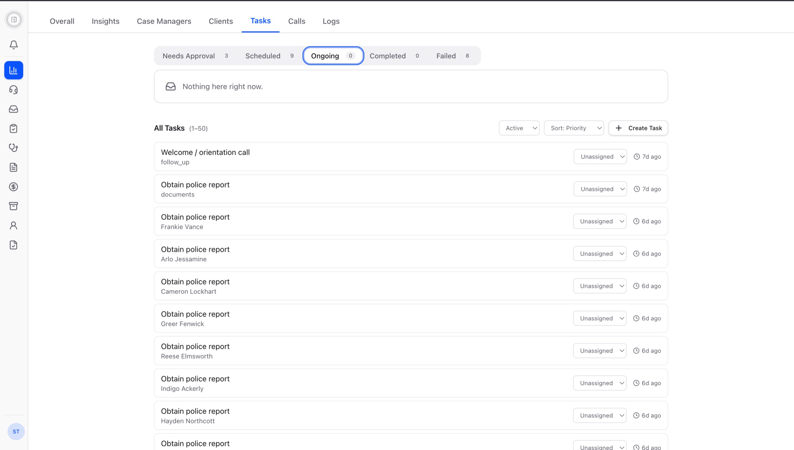
Task: Open notifications bell icon
Action: [x=14, y=45]
